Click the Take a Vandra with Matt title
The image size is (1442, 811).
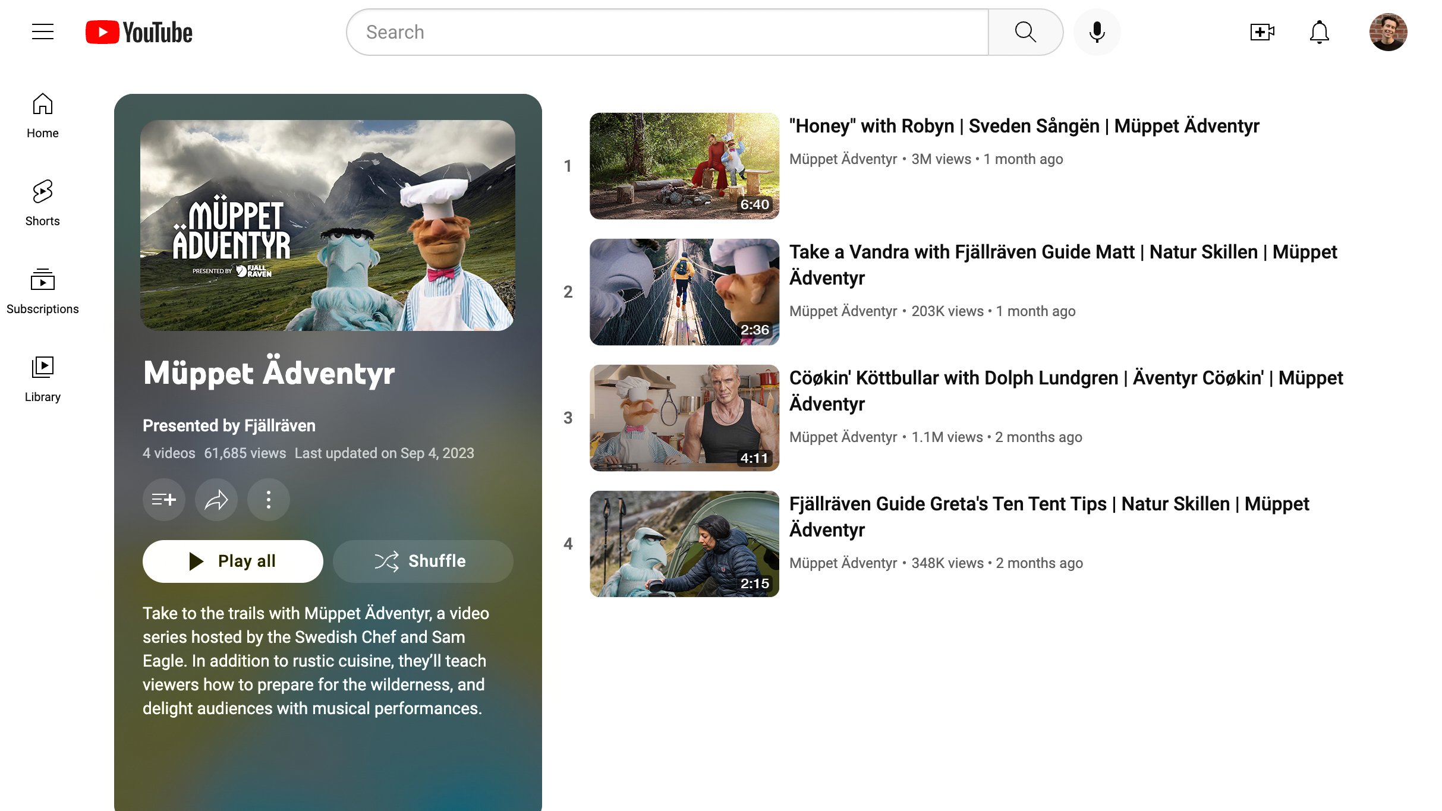[x=1063, y=265]
